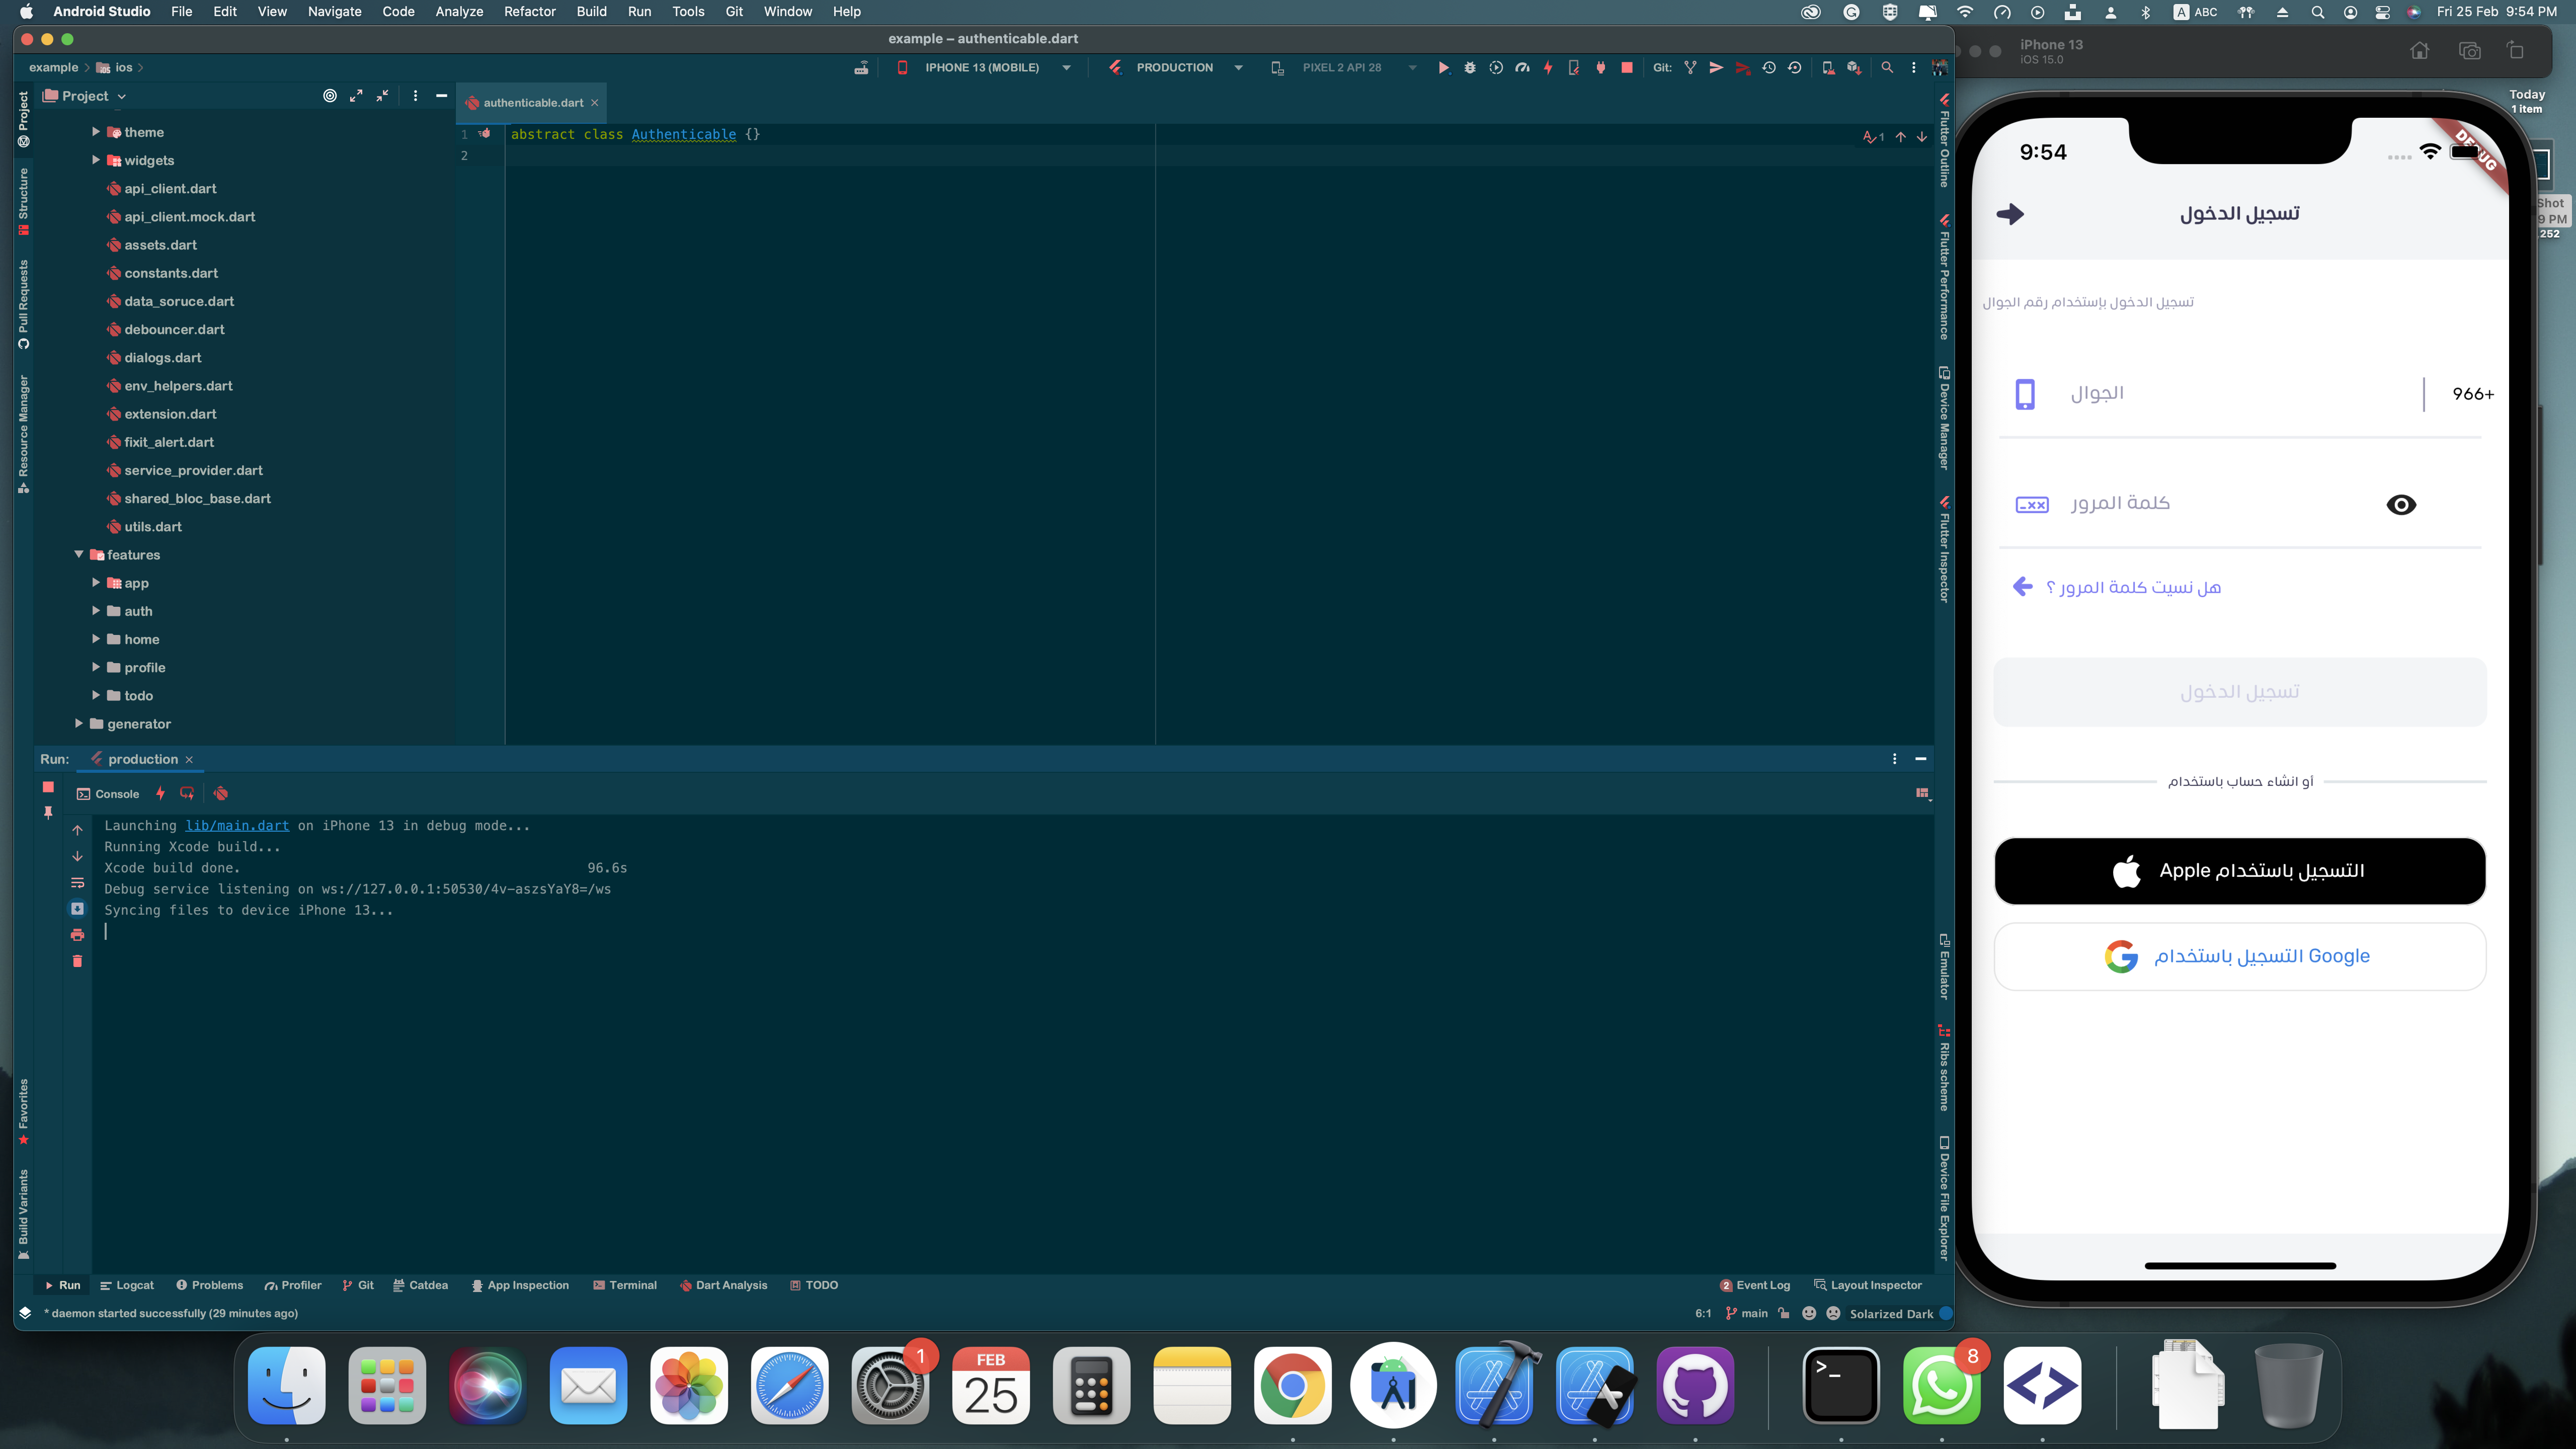This screenshot has height=1449, width=2576.
Task: Toggle pin tab icon in Run panel
Action: click(48, 813)
